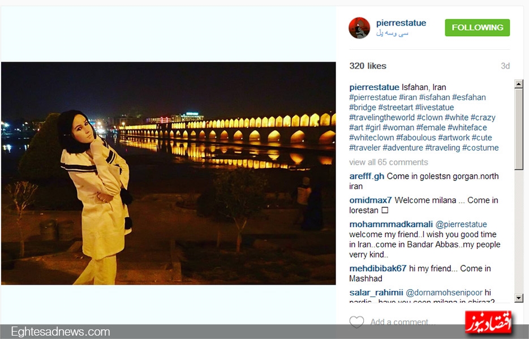Open the #isfahan hashtag
The height and width of the screenshot is (339, 529).
[434, 97]
